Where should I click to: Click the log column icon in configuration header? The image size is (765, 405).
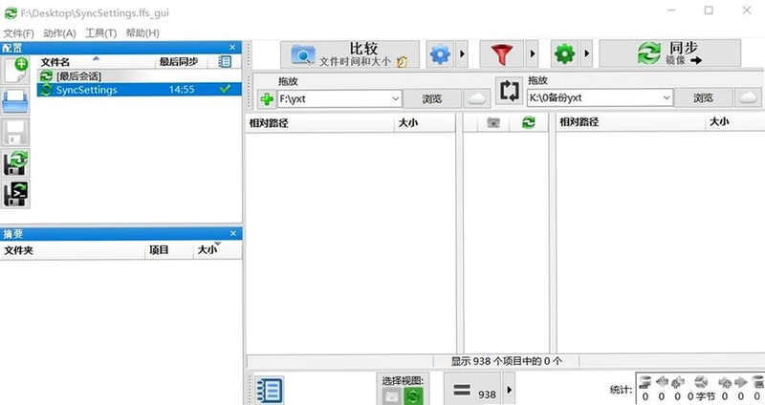(x=225, y=62)
